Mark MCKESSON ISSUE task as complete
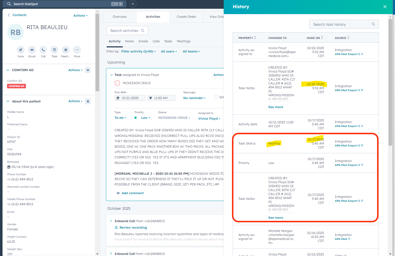Image resolution: width=395 pixels, height=256 pixels. click(117, 83)
